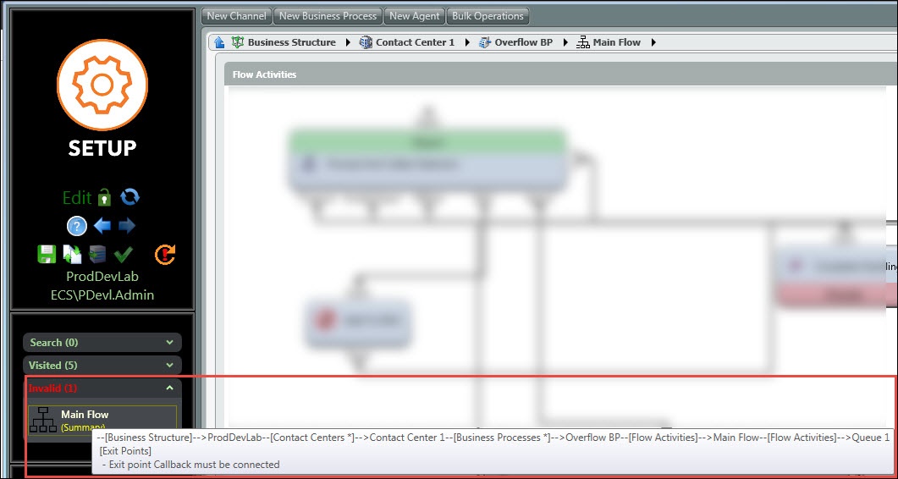Expand the Search (0) panel

[102, 343]
